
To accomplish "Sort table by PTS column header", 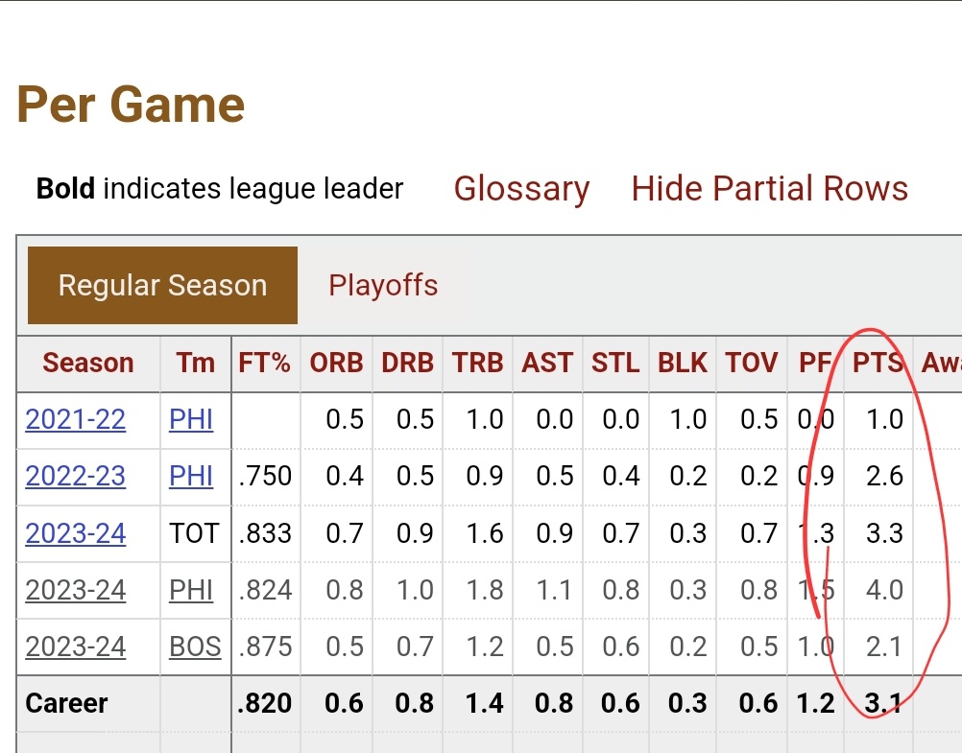I will (x=878, y=364).
